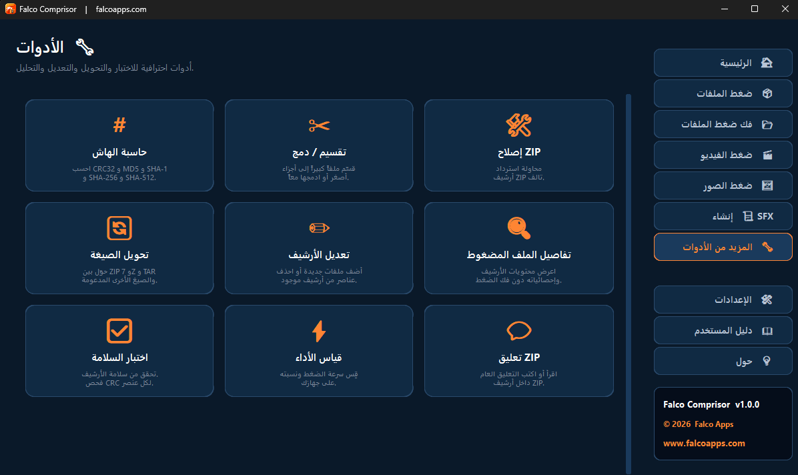Click the tools subtitle description text

pyautogui.click(x=105, y=67)
